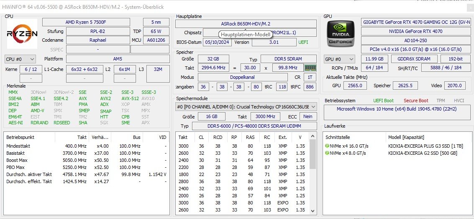Select the GDDR6X SDRAM field

[x=415, y=59]
